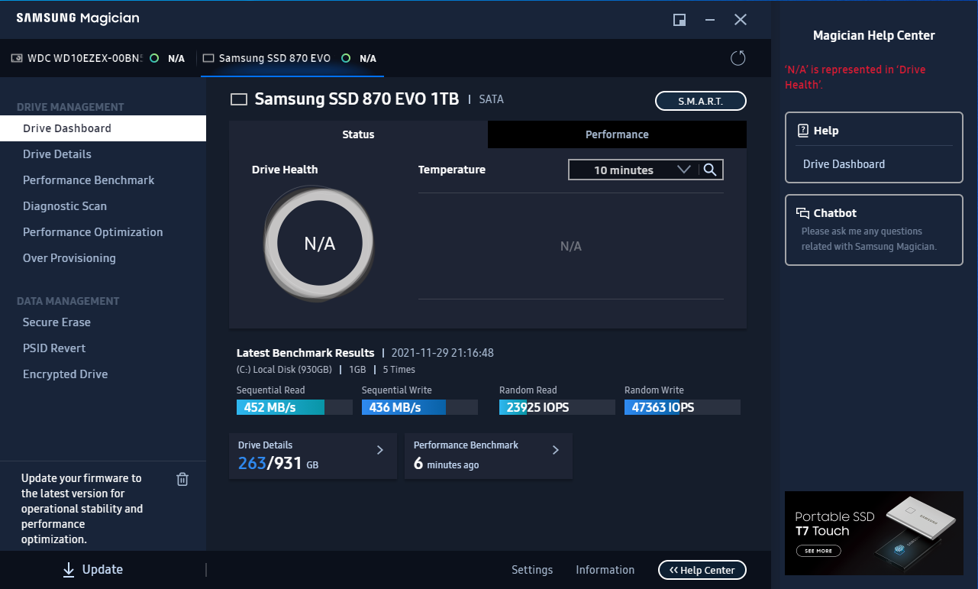Open Drive Details in the sidebar
The image size is (978, 589).
tap(103, 154)
